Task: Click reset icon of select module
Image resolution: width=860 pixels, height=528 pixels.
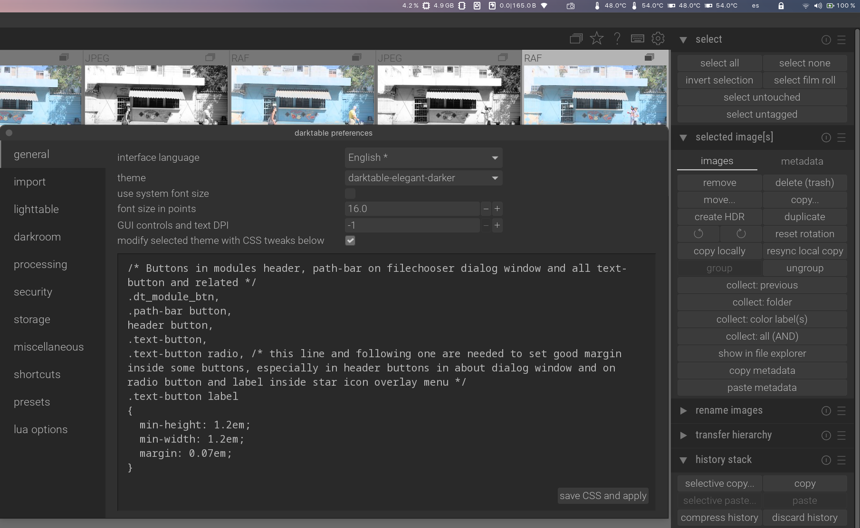Action: [826, 40]
